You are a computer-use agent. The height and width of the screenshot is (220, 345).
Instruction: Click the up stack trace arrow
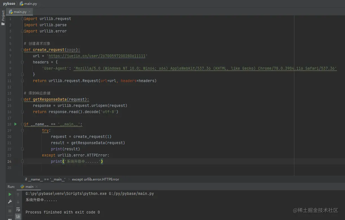(18, 194)
